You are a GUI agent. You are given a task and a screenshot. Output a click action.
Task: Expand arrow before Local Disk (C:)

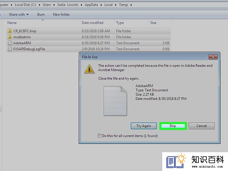(12, 5)
